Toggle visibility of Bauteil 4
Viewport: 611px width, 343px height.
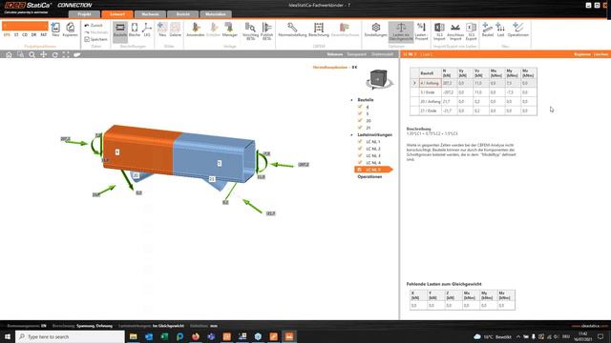pyautogui.click(x=360, y=107)
